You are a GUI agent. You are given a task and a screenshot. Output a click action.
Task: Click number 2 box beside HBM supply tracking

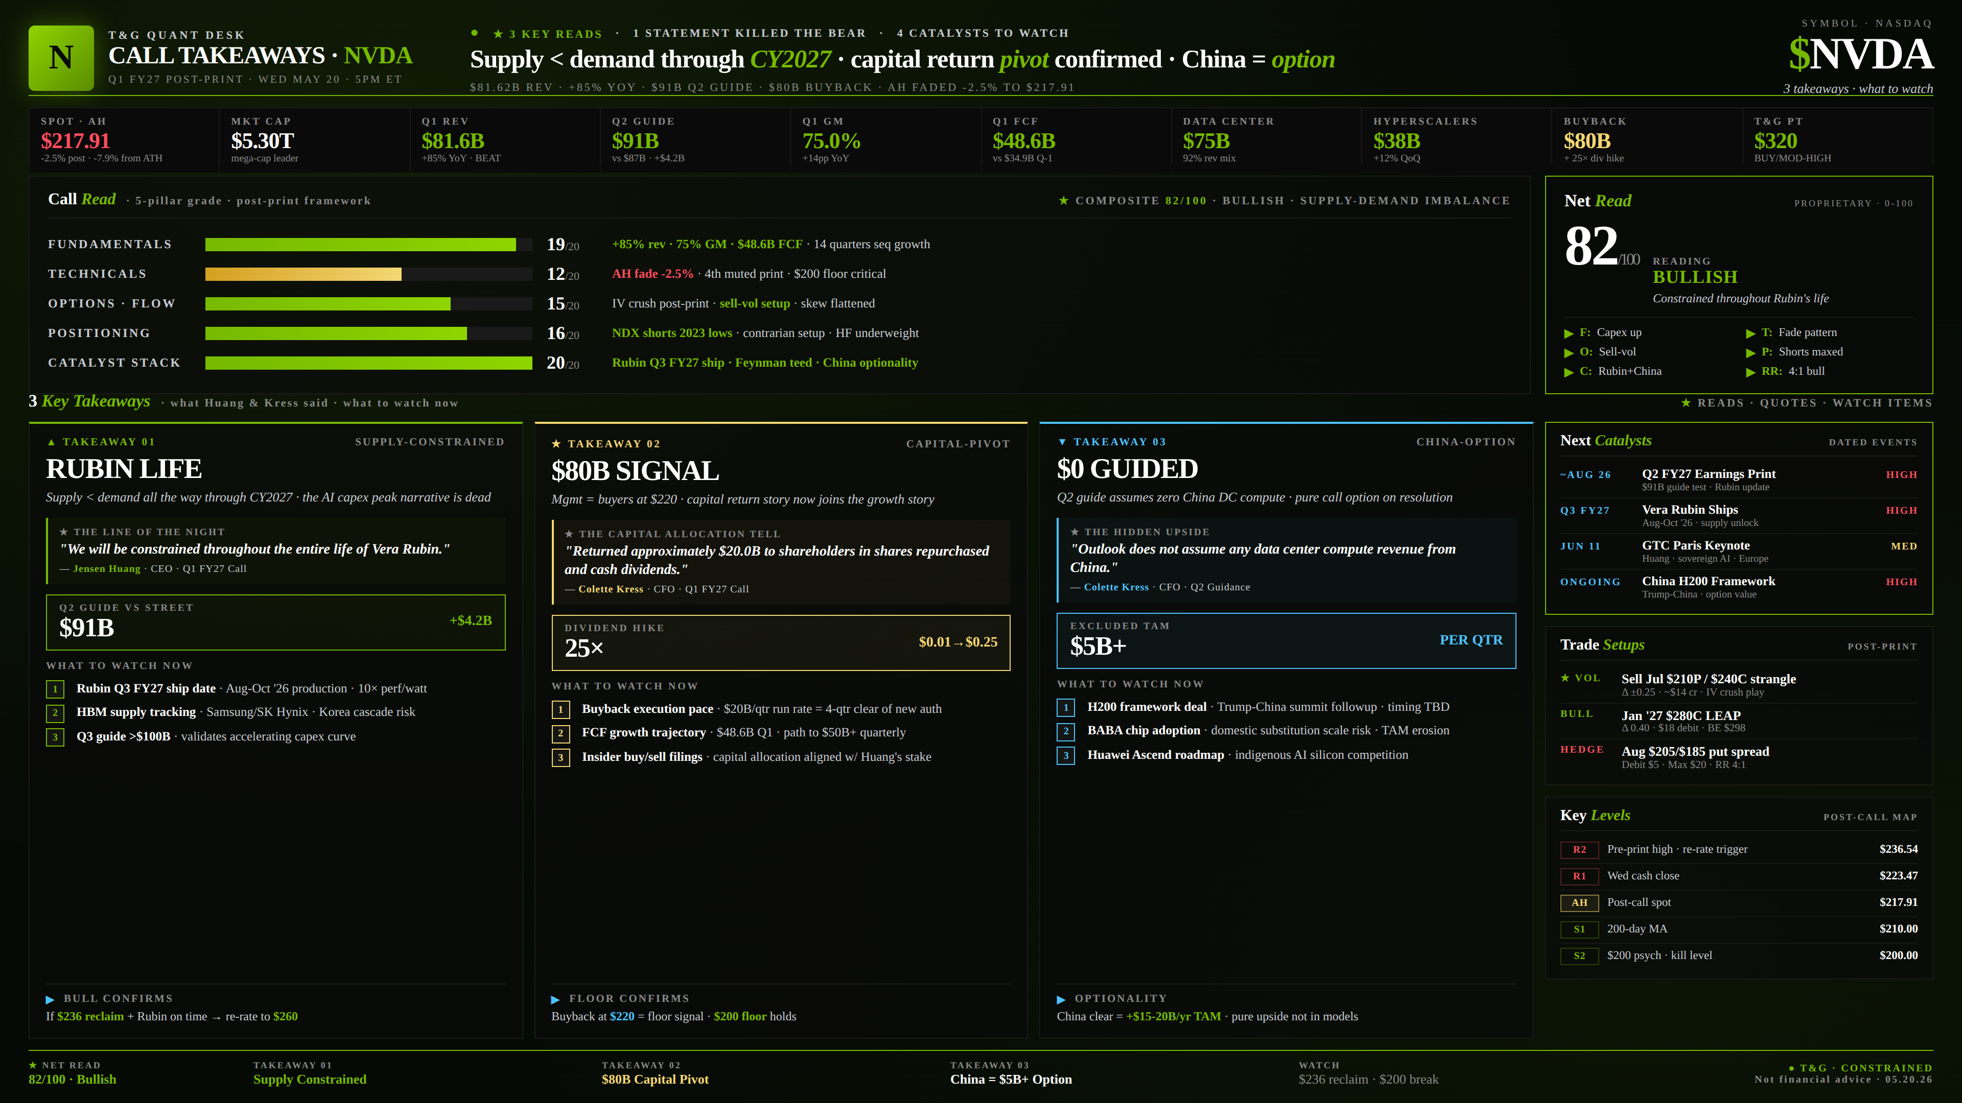point(55,713)
